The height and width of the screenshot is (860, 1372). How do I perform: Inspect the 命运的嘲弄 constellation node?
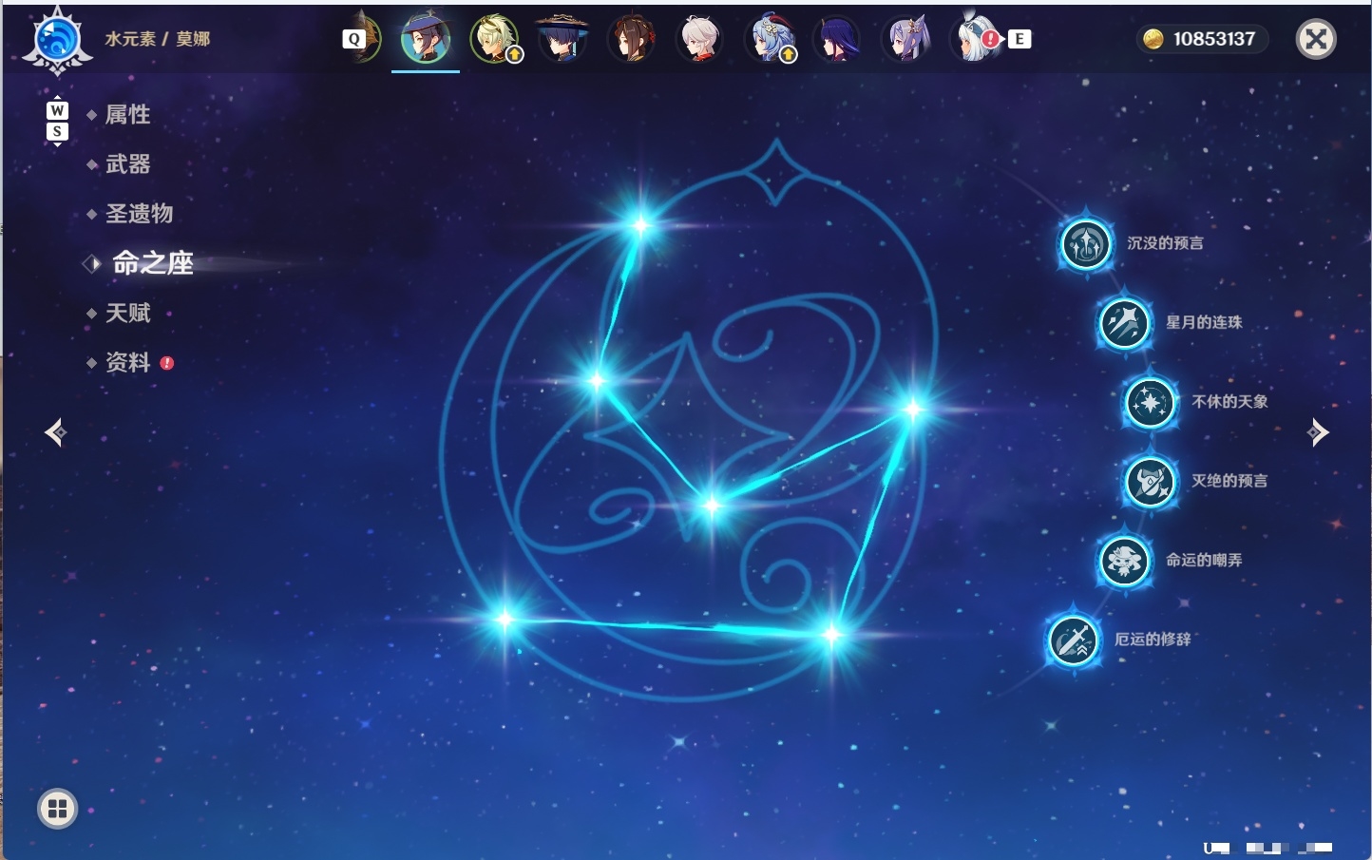pyautogui.click(x=1125, y=561)
